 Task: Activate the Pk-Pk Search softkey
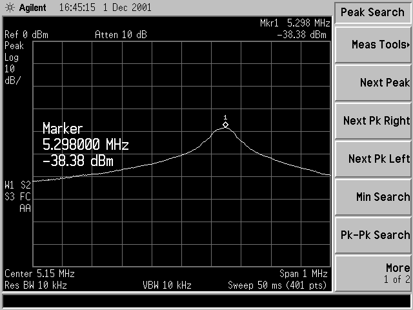(373, 235)
